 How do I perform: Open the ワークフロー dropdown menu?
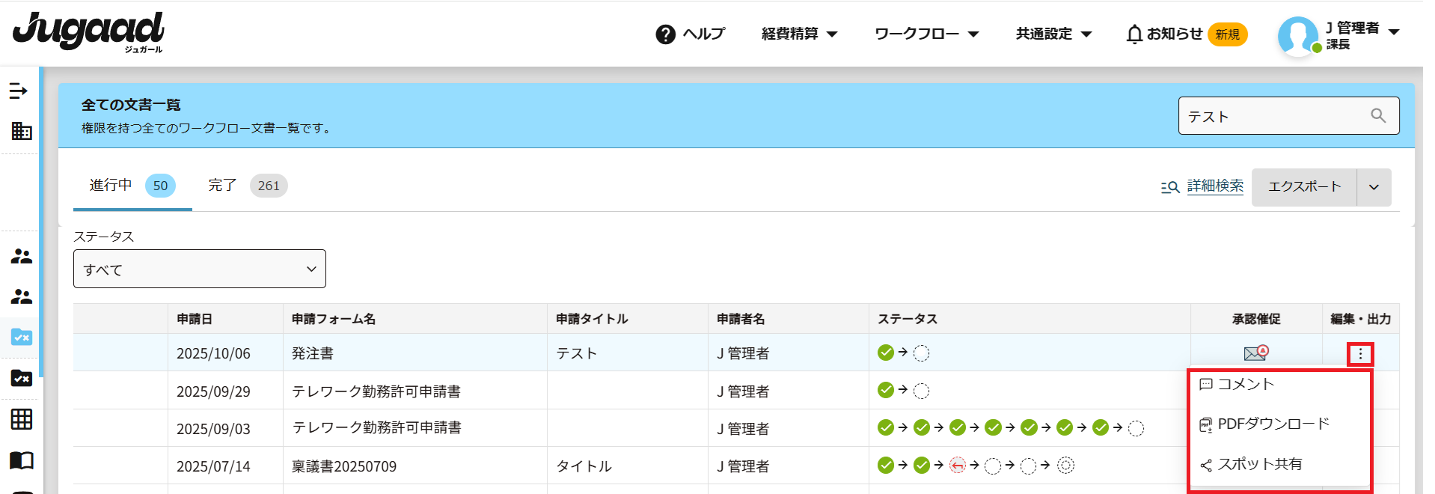click(x=926, y=34)
